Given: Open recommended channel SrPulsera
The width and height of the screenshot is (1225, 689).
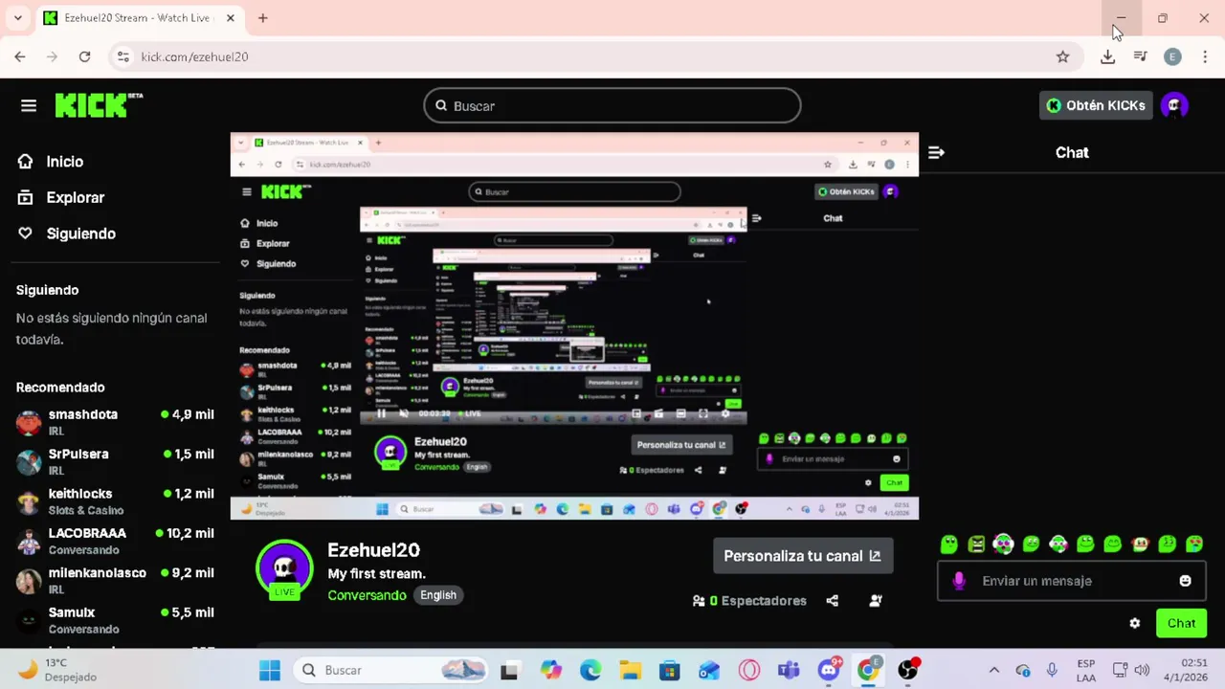Looking at the screenshot, I should [115, 461].
